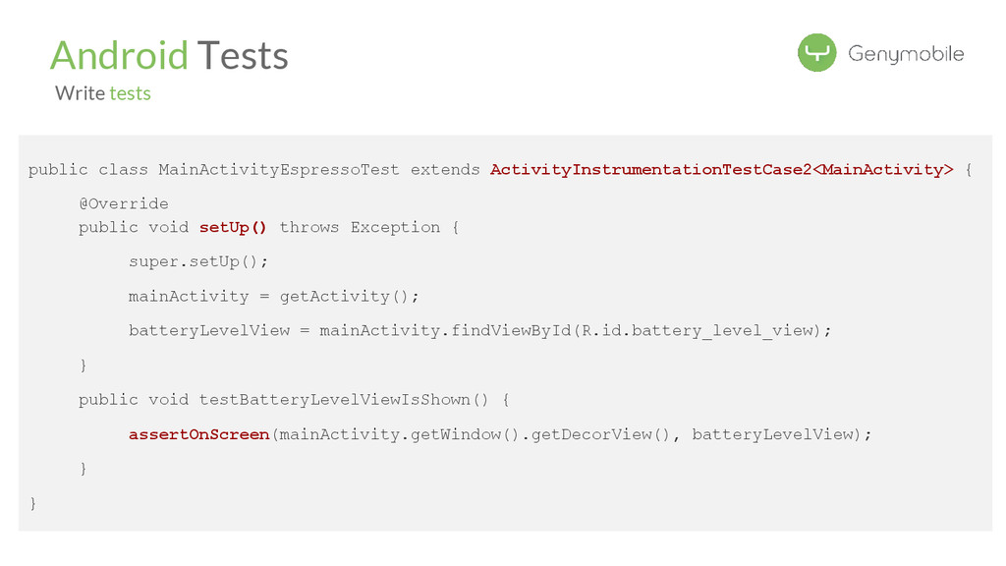This screenshot has height=566, width=1006.
Task: Click the super.setUp(); line
Action: (198, 262)
